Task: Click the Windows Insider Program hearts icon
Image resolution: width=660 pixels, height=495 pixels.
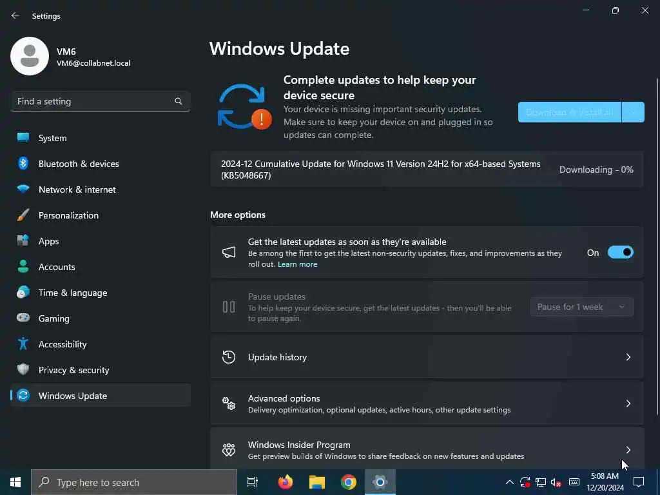Action: (x=229, y=449)
